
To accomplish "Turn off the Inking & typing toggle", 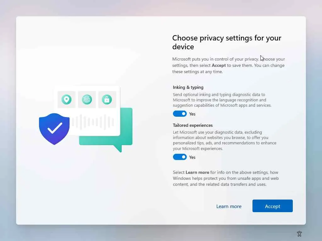I will (180, 114).
